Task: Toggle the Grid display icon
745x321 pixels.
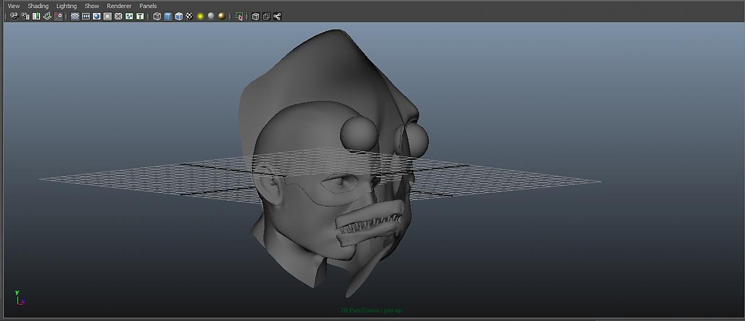Action: 75,16
